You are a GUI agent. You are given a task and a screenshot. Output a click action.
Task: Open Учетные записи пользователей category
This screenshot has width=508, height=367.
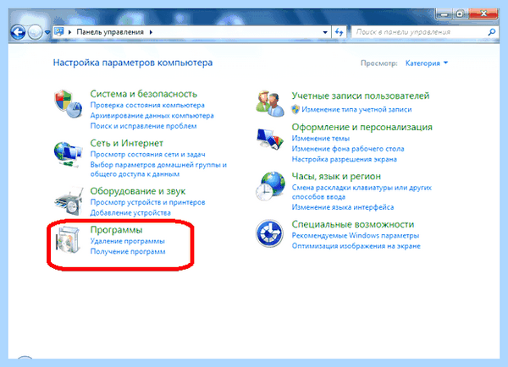(361, 96)
